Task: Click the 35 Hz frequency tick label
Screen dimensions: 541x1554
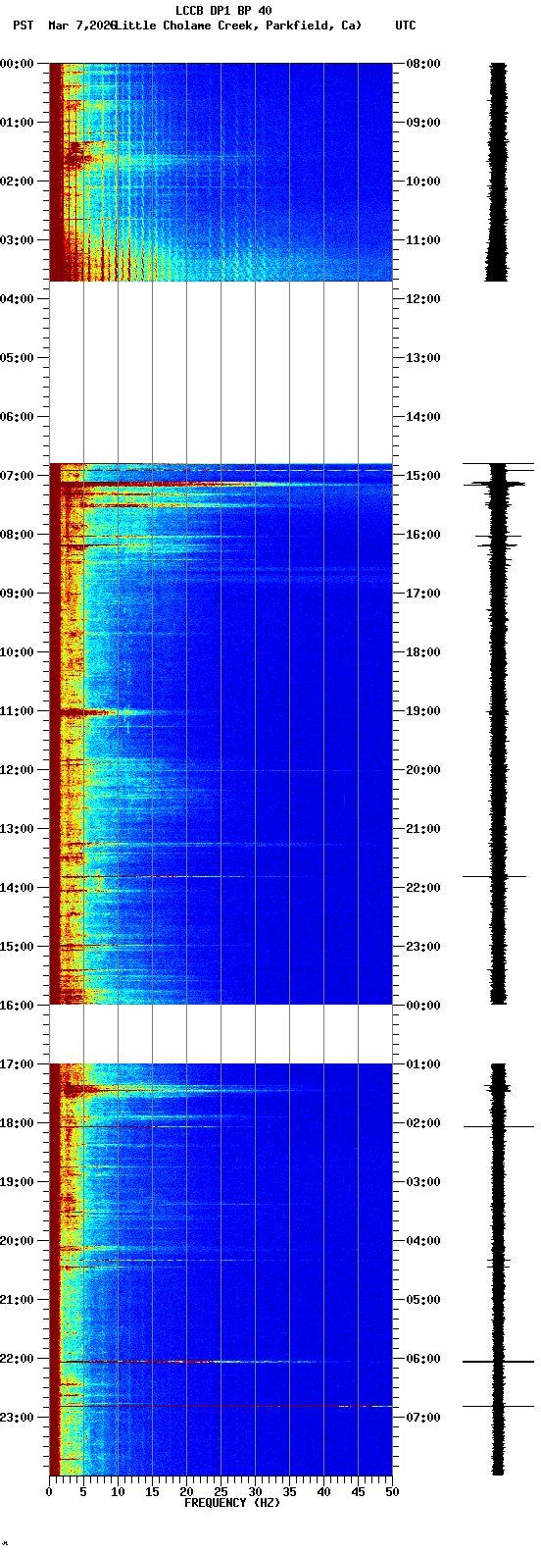Action: coord(289,1492)
